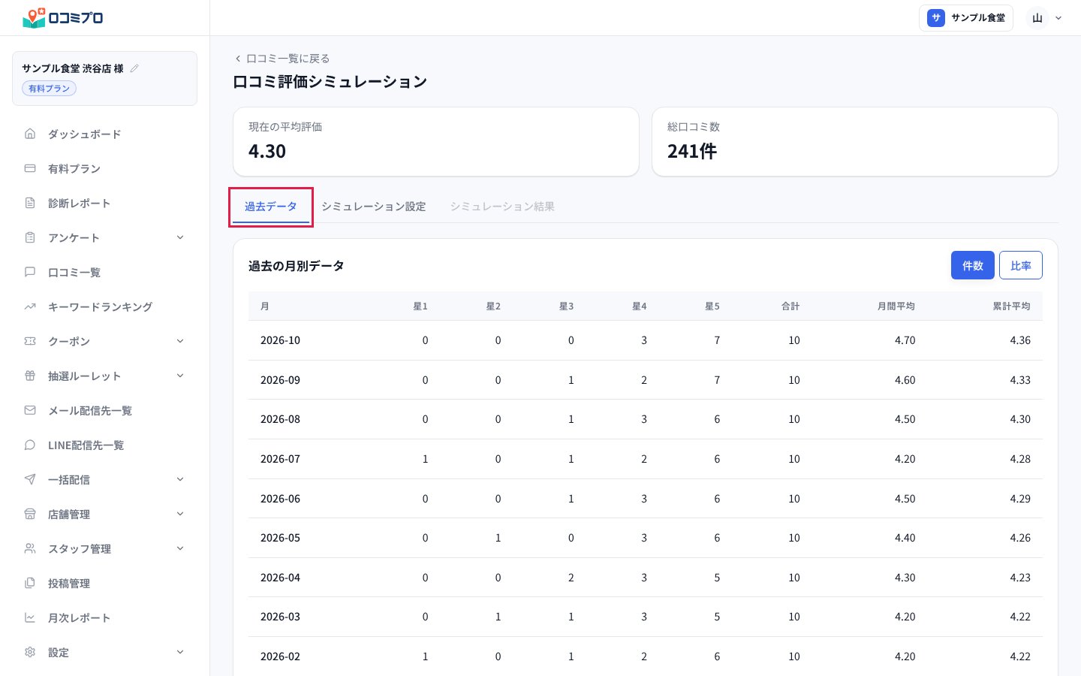
Task: Click the 設定 gear icon
Action: 30,652
